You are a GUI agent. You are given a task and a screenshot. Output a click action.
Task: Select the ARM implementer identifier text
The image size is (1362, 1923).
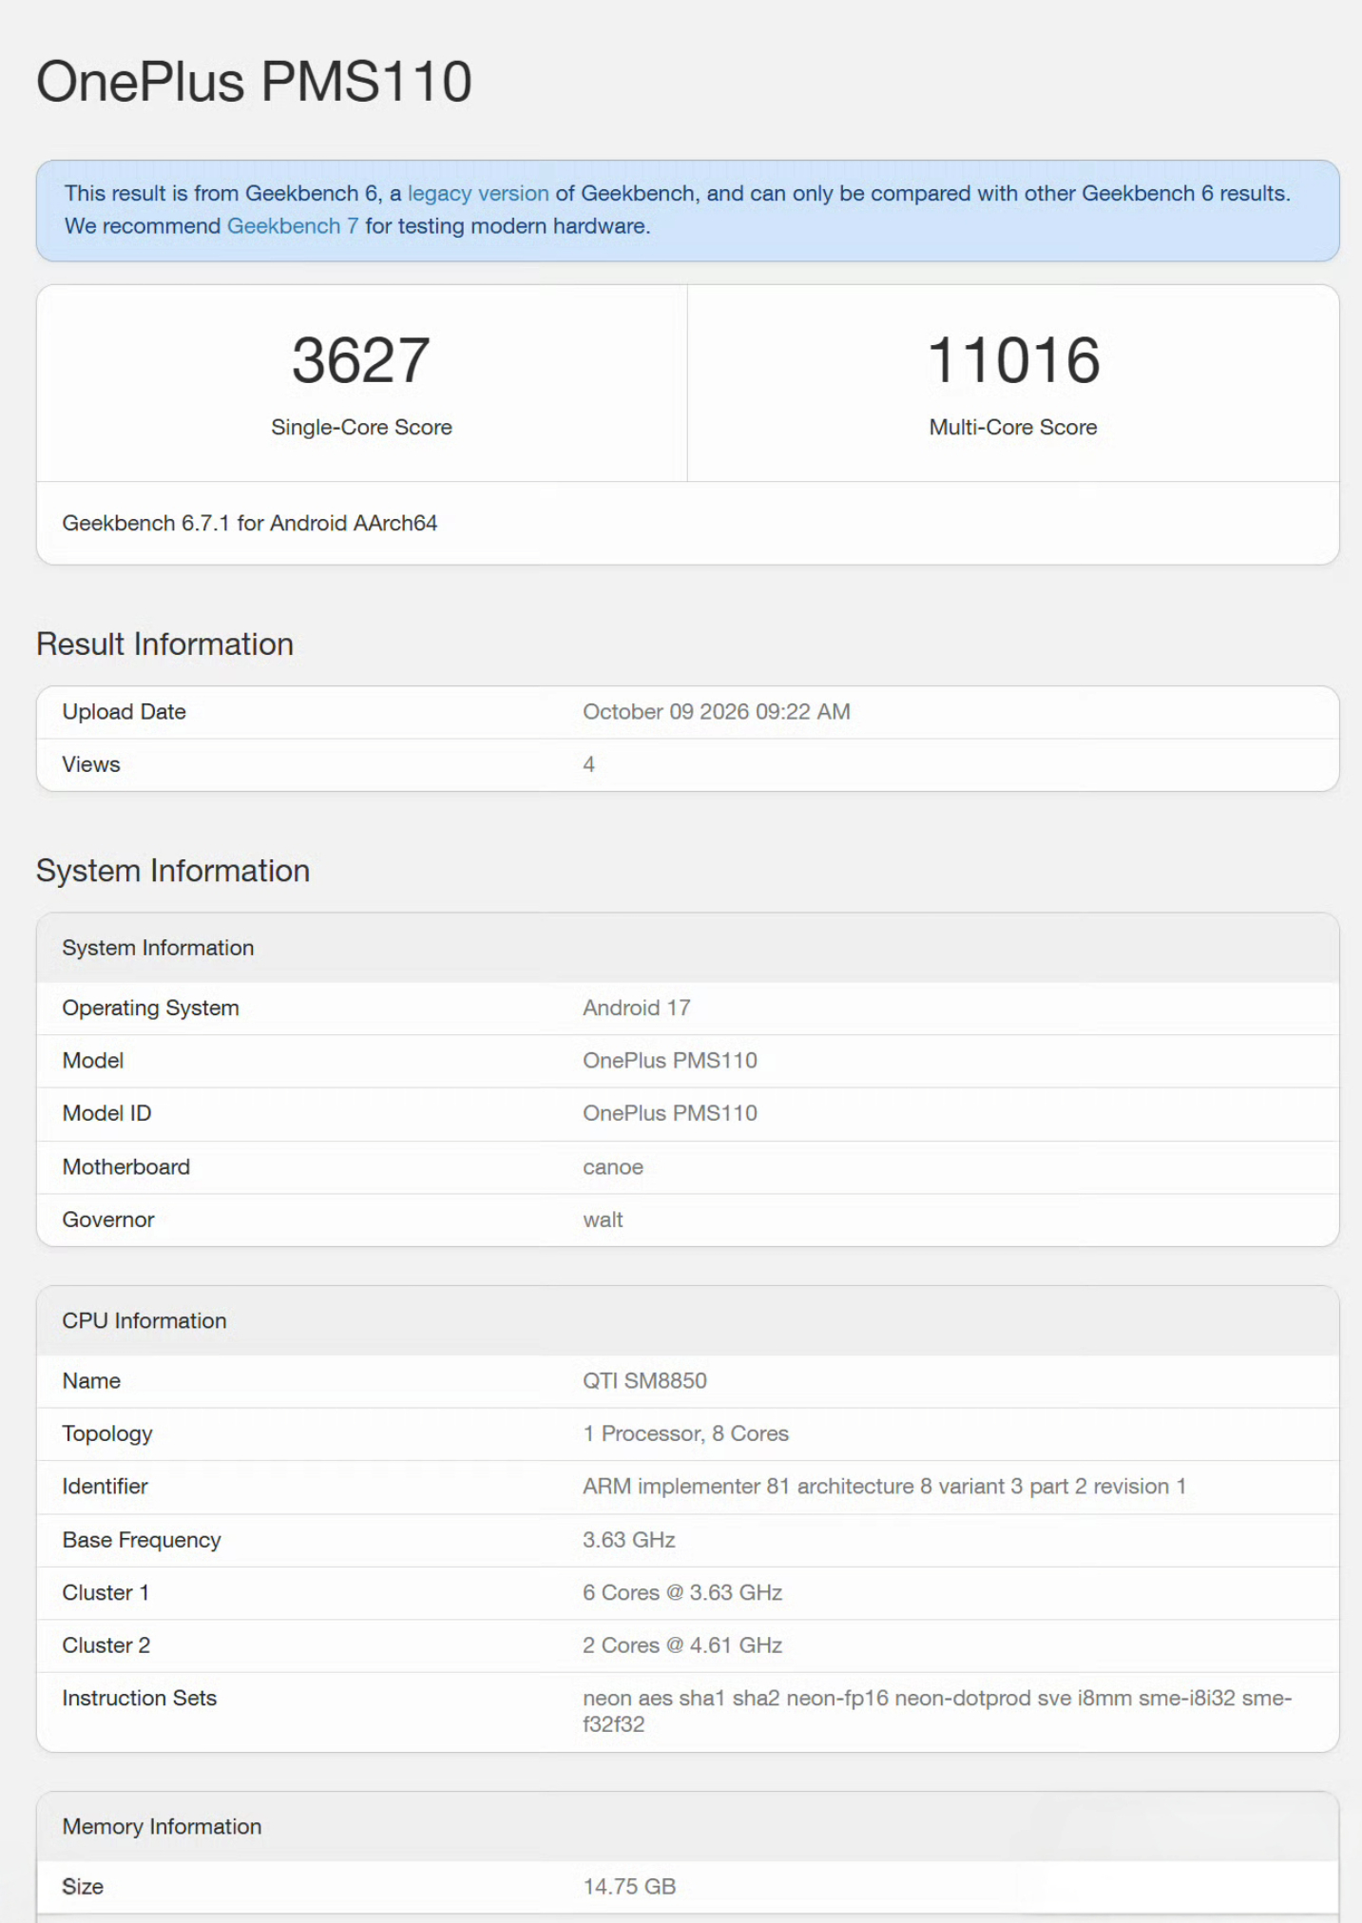pyautogui.click(x=884, y=1487)
